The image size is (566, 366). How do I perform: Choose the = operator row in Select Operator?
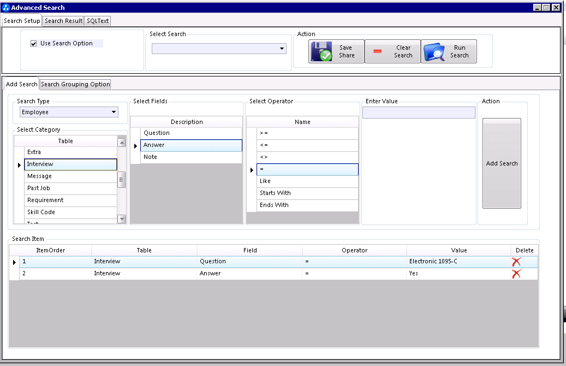pyautogui.click(x=307, y=169)
